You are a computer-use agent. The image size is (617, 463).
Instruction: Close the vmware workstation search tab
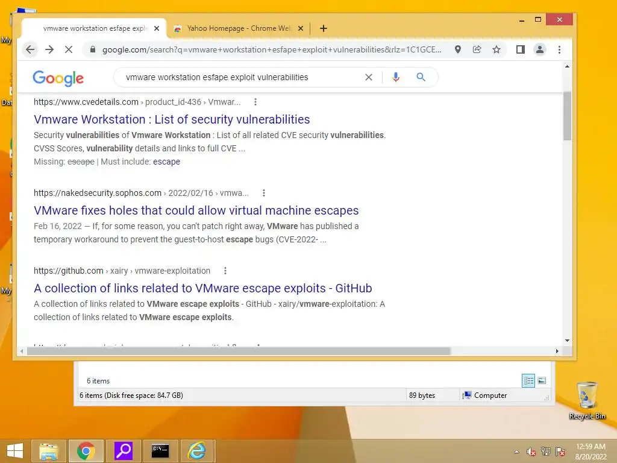157,28
